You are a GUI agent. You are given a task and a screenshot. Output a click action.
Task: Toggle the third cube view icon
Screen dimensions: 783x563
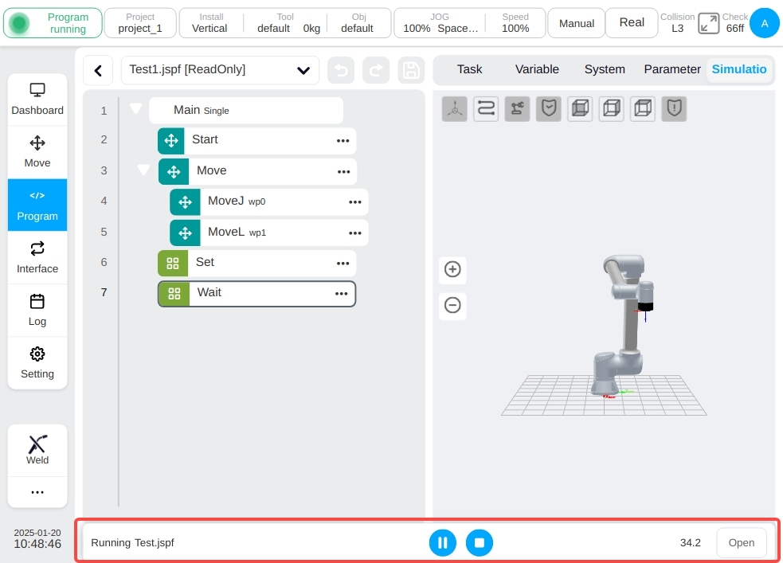click(x=643, y=108)
